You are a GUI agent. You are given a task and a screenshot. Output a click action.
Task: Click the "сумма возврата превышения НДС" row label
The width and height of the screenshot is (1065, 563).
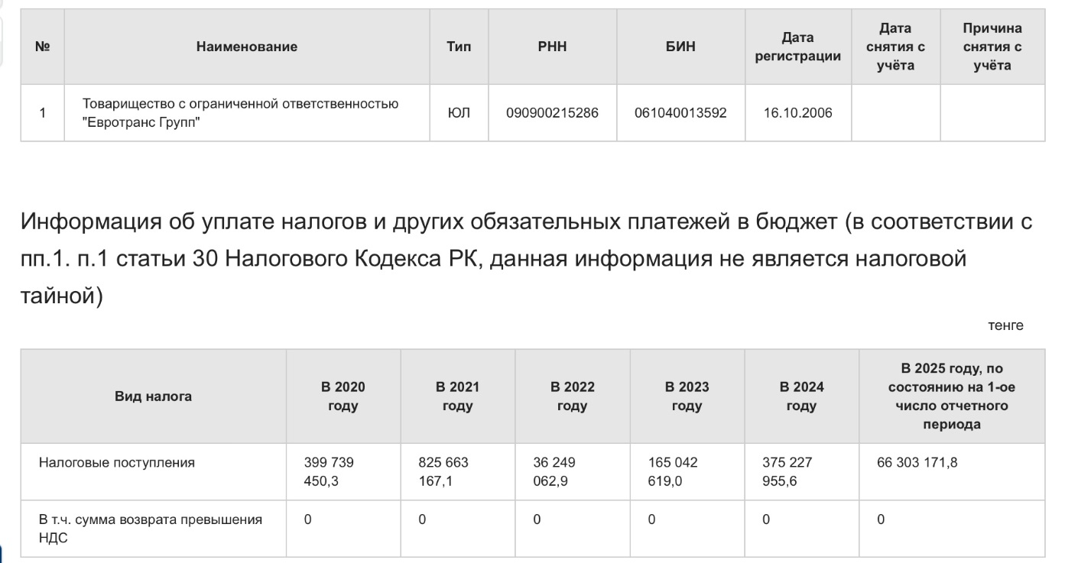tap(151, 529)
